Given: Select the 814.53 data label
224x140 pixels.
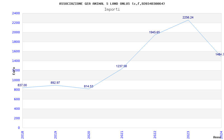Looking at the screenshot, I should 88,86.
